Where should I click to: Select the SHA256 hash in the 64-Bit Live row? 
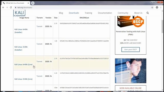tap(84, 59)
